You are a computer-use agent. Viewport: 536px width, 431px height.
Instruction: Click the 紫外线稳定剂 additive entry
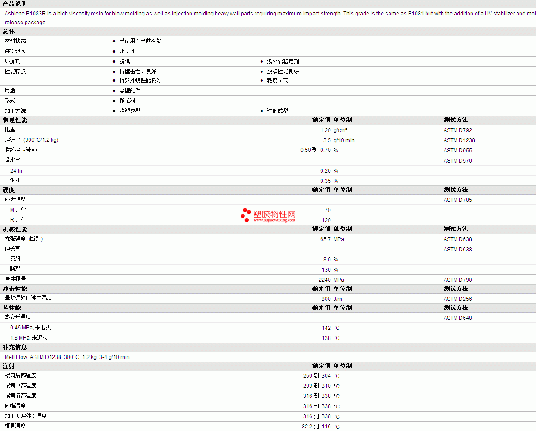click(x=283, y=61)
